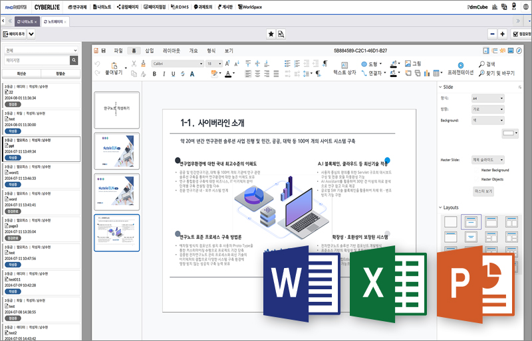This screenshot has height=341, width=532.
Task: Click the 검색 search magnifier
Action: pos(487,64)
